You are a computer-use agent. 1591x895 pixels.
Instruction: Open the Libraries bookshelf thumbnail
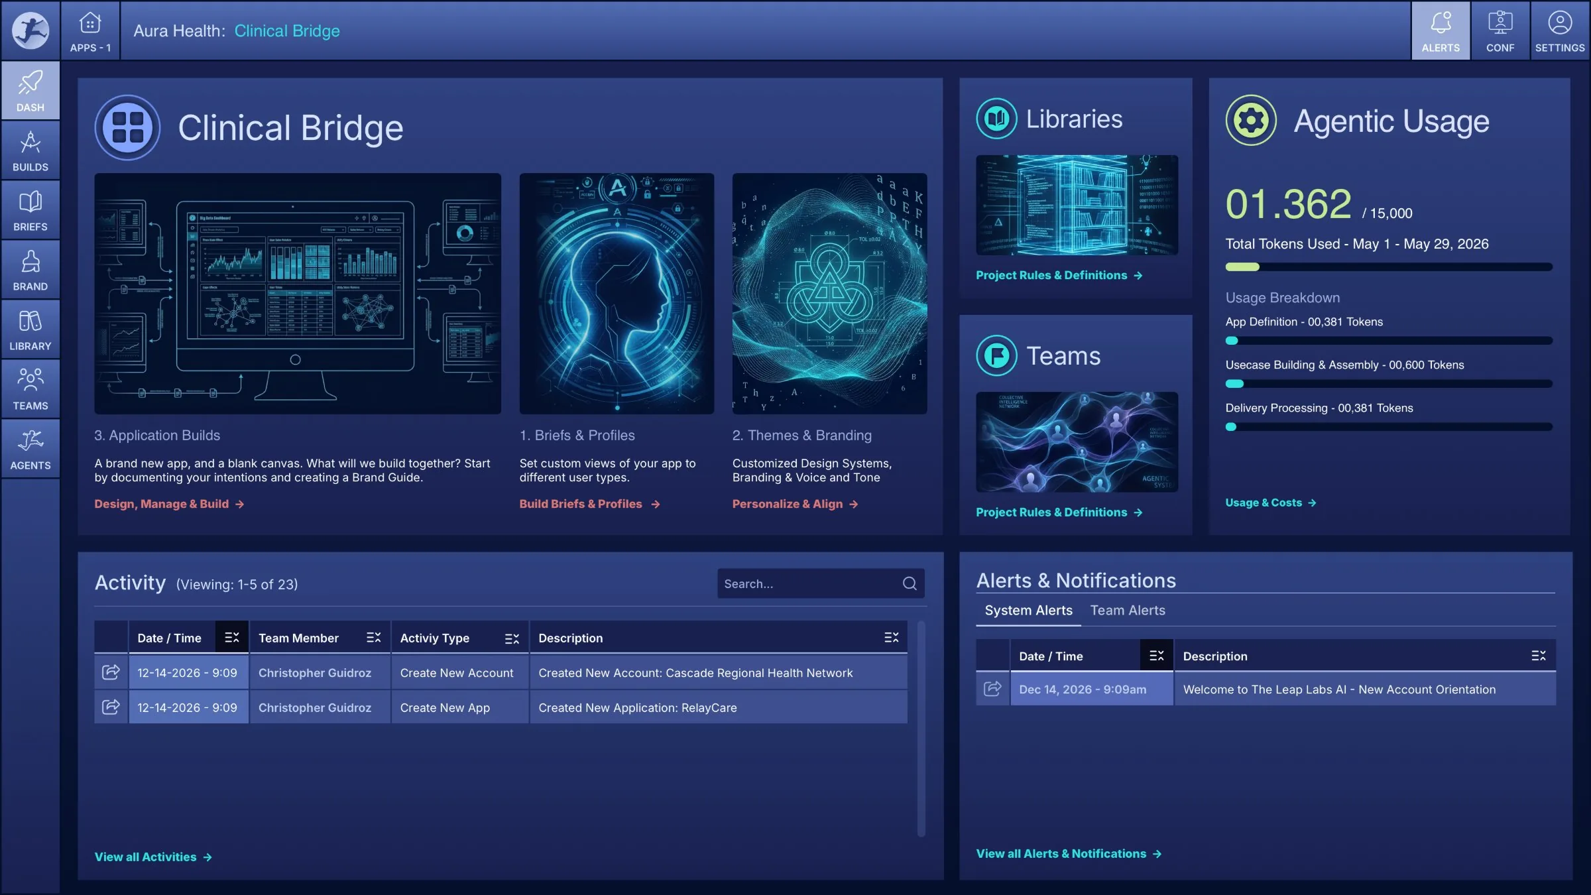pyautogui.click(x=1077, y=205)
